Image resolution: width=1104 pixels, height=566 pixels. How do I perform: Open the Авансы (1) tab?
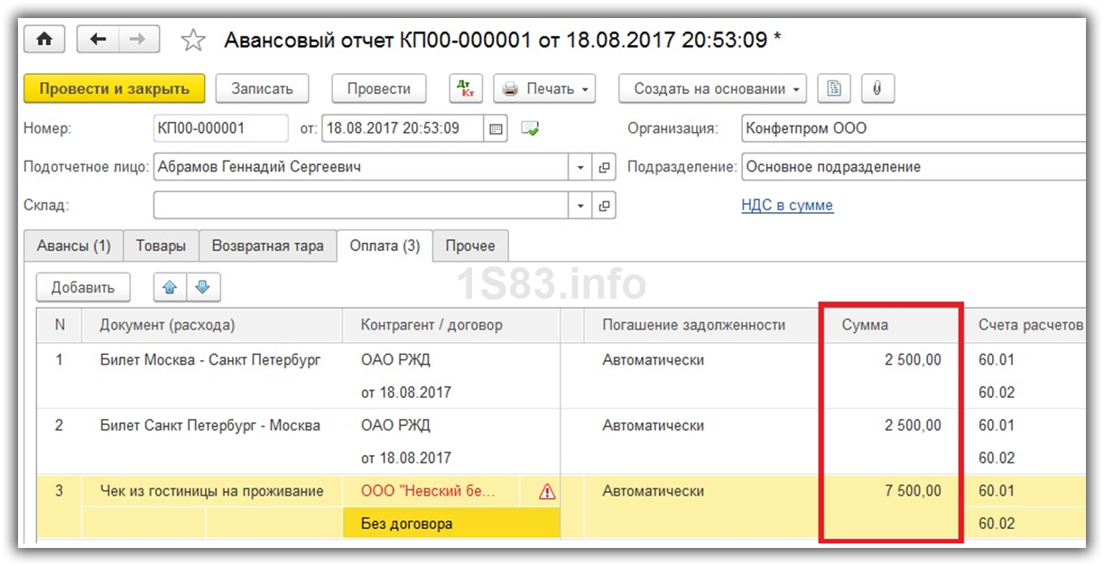[x=74, y=246]
